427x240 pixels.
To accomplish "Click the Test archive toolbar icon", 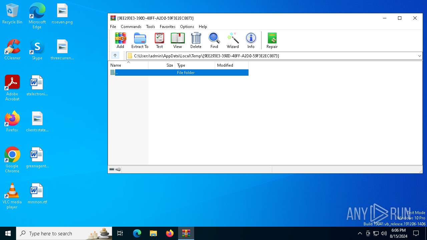I will [159, 40].
